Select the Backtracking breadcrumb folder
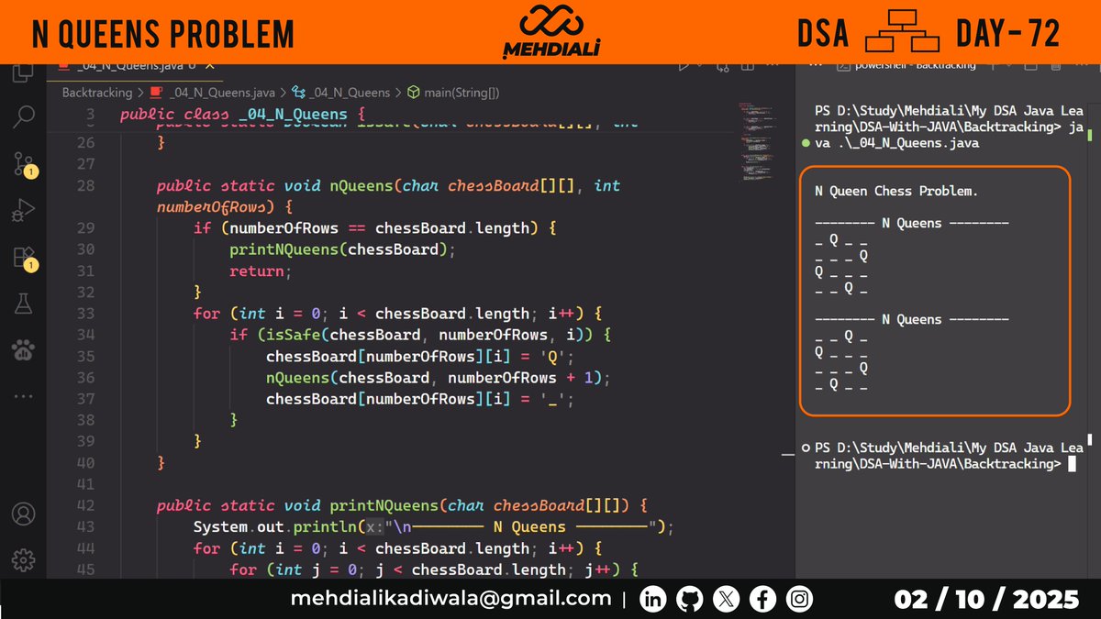The height and width of the screenshot is (619, 1101). [x=97, y=93]
